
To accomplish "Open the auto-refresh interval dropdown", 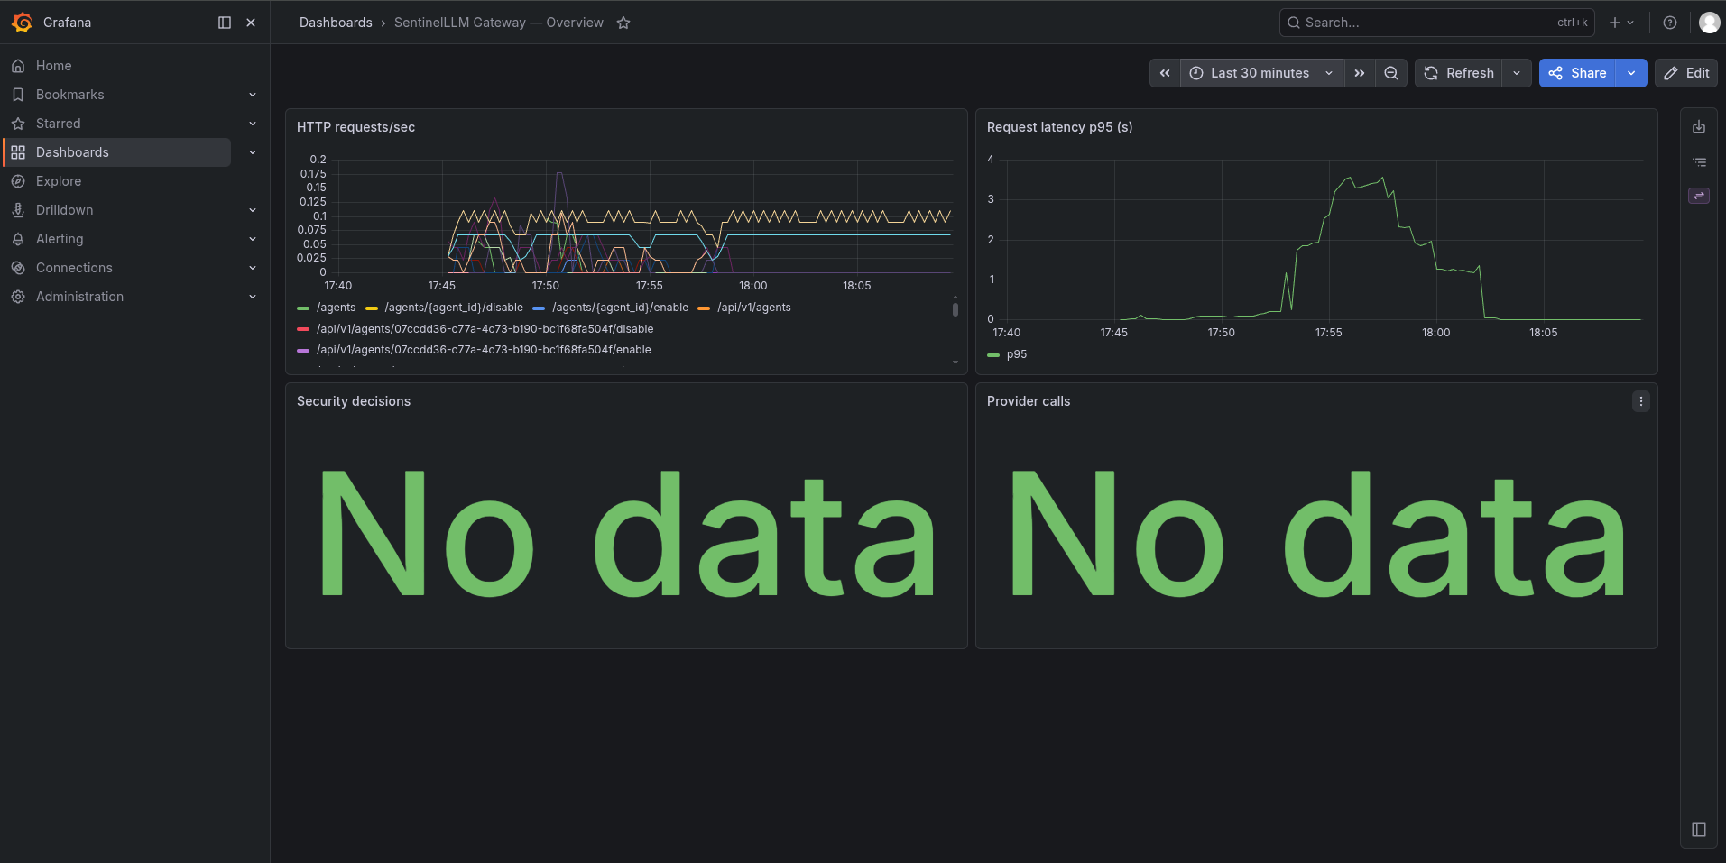I will pyautogui.click(x=1517, y=73).
